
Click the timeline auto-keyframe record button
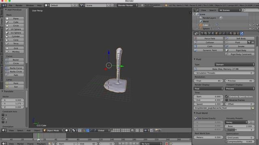(166, 143)
